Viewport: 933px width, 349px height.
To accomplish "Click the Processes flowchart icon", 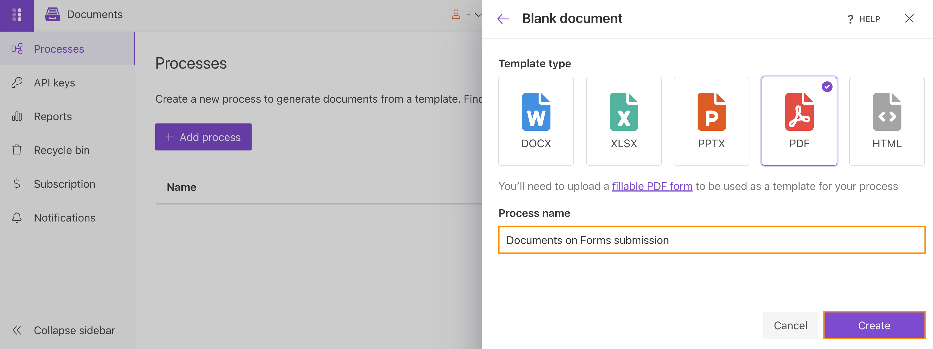I will tap(17, 49).
